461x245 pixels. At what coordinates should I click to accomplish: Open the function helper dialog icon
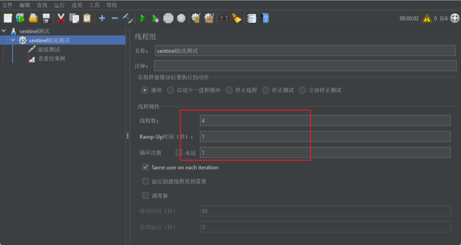tap(252, 18)
